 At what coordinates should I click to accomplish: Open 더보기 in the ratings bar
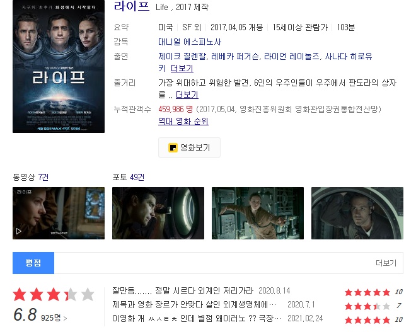pyautogui.click(x=386, y=263)
